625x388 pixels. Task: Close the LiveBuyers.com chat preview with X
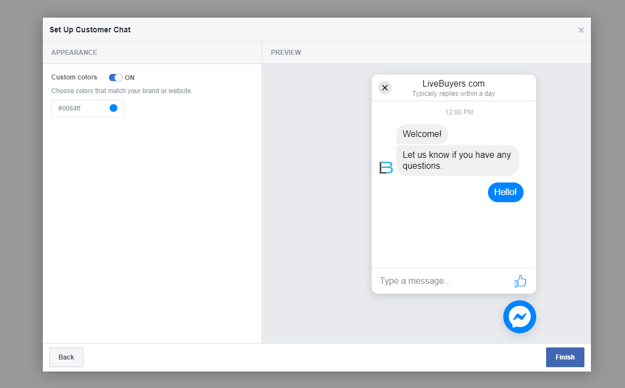385,88
